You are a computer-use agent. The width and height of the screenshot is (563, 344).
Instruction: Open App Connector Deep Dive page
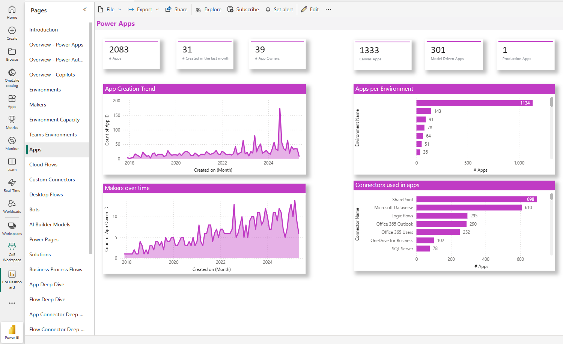[x=56, y=314]
